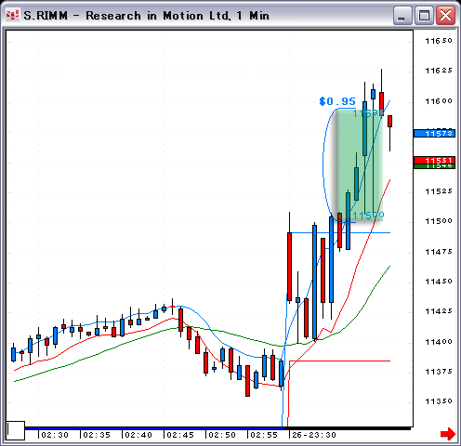Click the 02:40 time axis label

(138, 435)
